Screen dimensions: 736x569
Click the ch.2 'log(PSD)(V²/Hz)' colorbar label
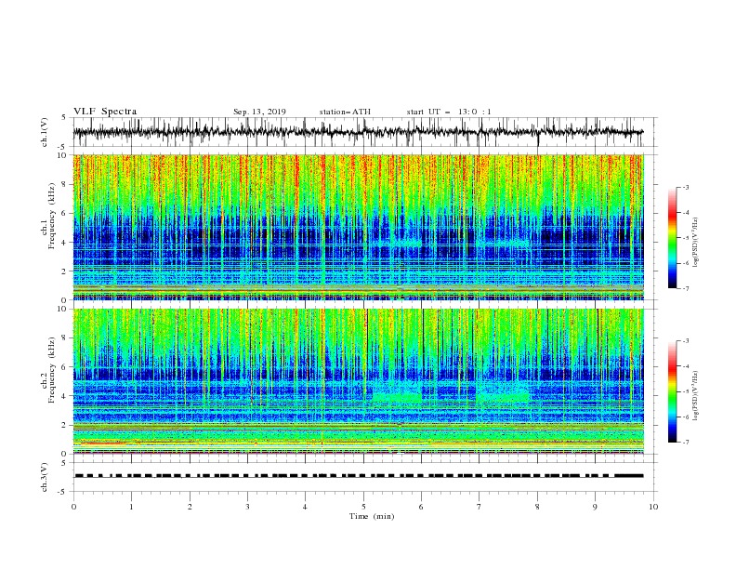point(696,396)
